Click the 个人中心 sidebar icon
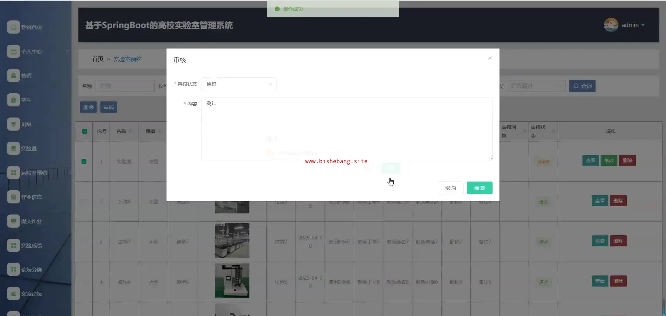The height and width of the screenshot is (316, 666). point(13,51)
